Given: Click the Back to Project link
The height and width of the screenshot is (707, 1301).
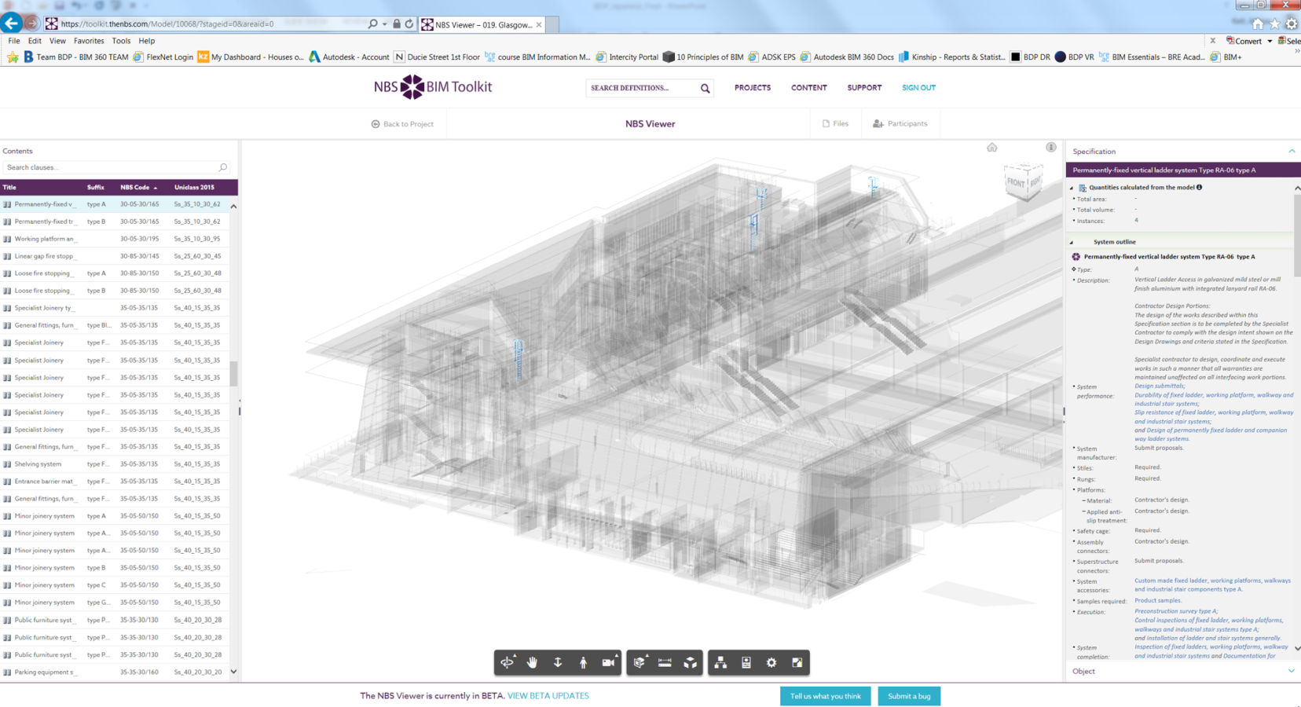Looking at the screenshot, I should pyautogui.click(x=402, y=123).
